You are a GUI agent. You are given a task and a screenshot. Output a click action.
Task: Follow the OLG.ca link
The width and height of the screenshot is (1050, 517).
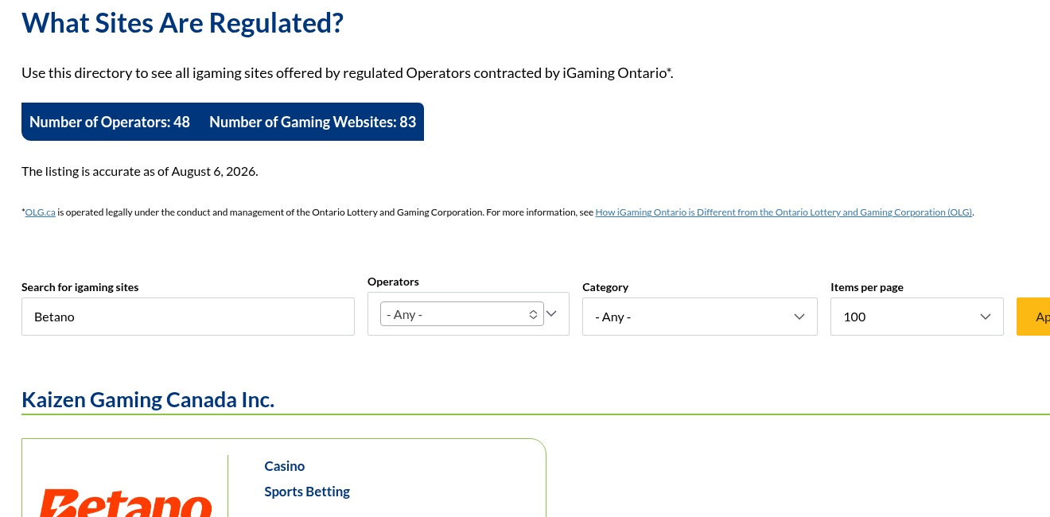(40, 212)
